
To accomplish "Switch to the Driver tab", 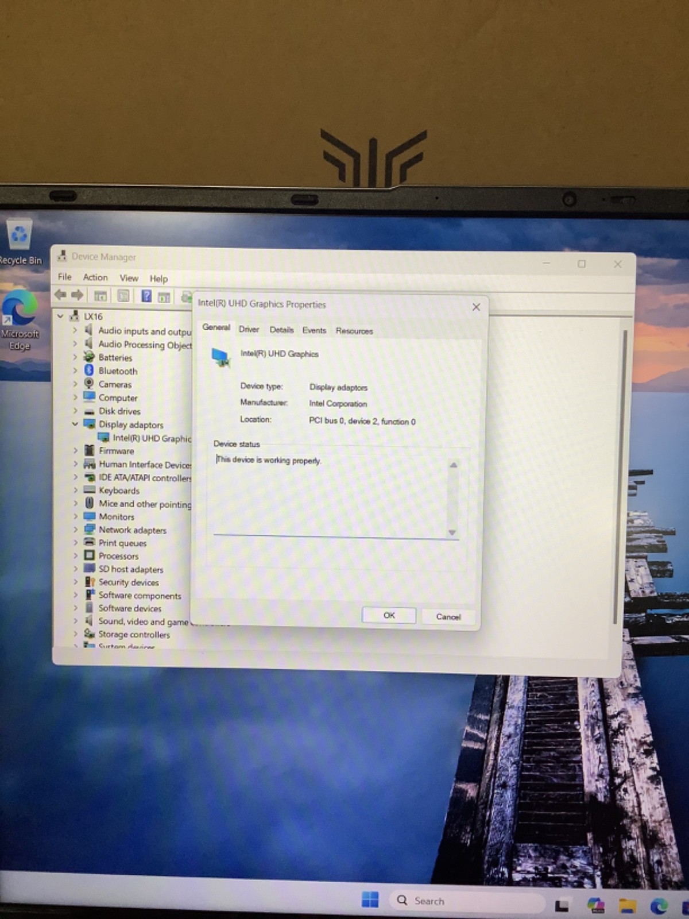I will pyautogui.click(x=249, y=329).
